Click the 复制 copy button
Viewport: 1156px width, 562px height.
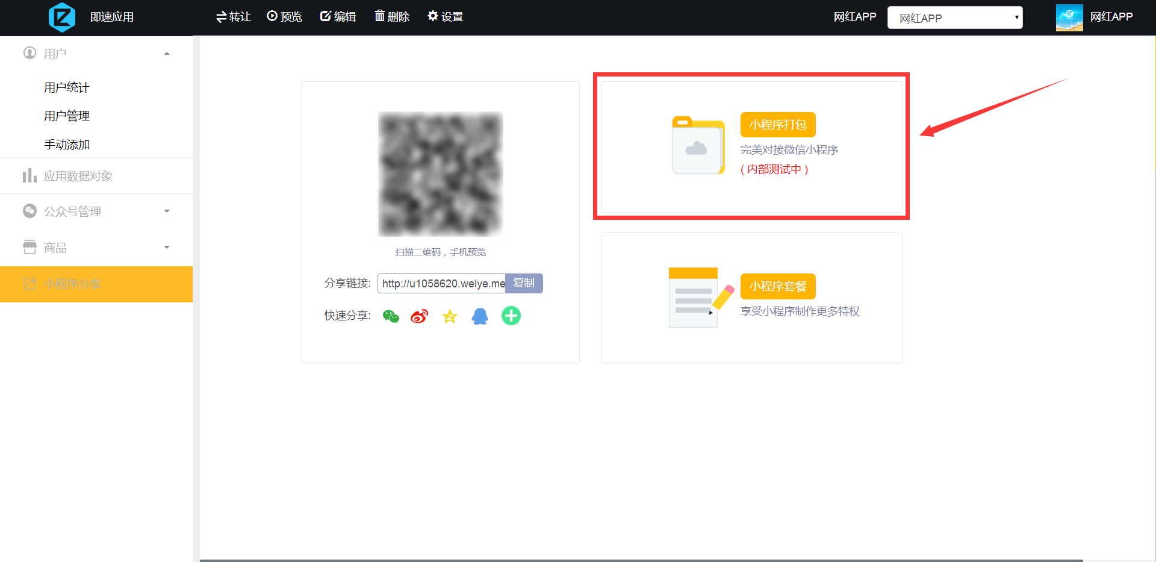(524, 283)
